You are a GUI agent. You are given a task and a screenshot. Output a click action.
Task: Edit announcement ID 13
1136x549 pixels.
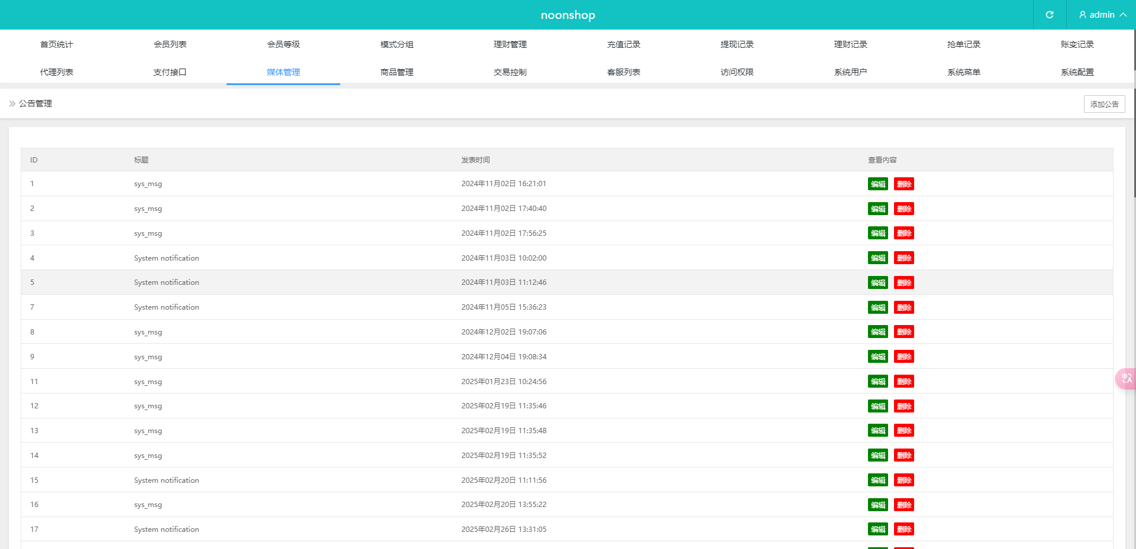coord(878,431)
